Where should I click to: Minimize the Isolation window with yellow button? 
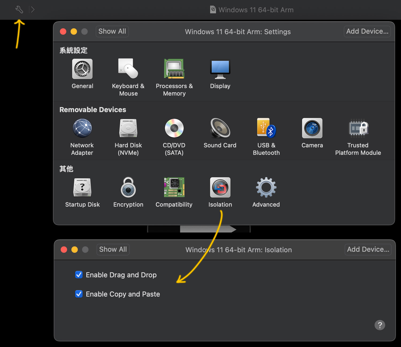(75, 250)
